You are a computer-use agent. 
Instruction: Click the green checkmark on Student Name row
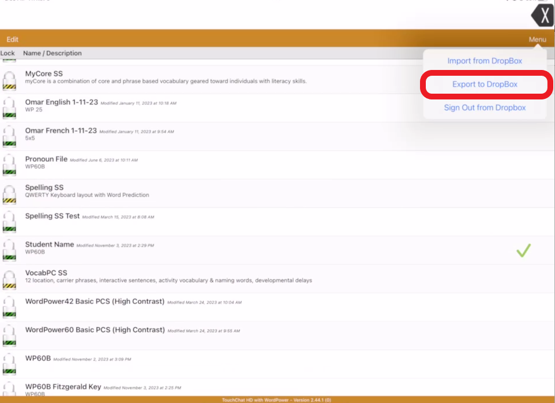click(524, 250)
